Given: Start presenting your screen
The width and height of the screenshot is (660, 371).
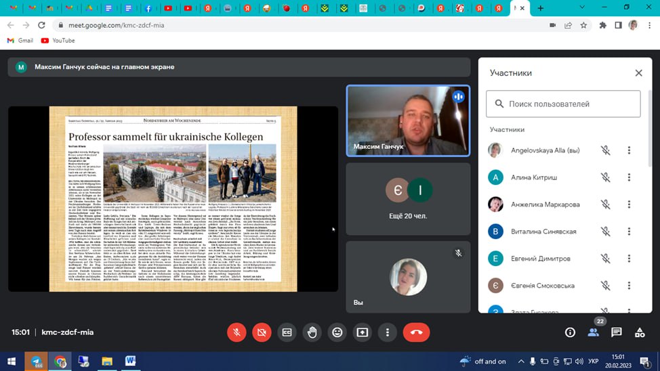Looking at the screenshot, I should (x=362, y=332).
